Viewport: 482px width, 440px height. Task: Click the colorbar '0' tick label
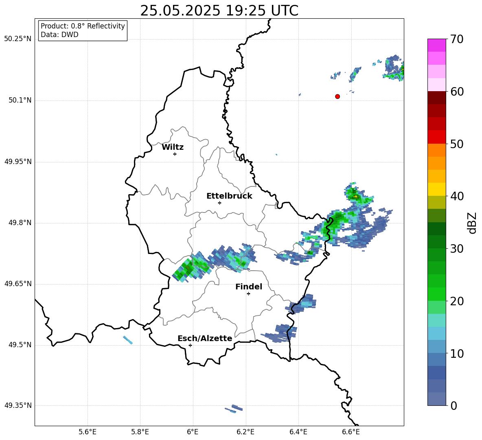pyautogui.click(x=454, y=405)
